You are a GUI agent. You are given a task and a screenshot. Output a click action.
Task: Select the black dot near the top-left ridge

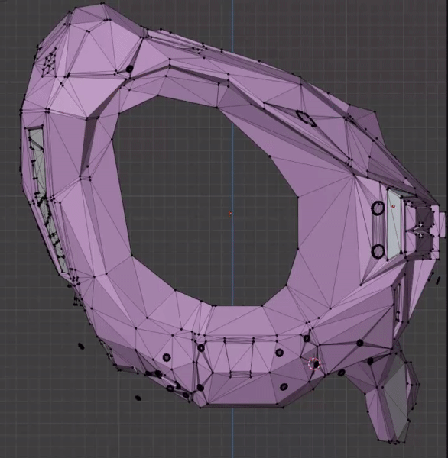pos(129,69)
